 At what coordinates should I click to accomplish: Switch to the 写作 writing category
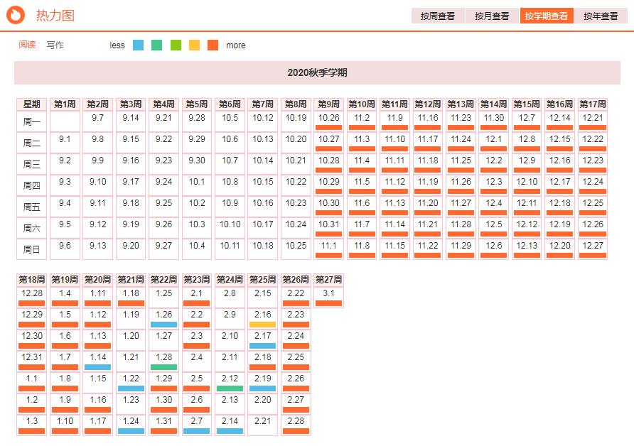55,45
